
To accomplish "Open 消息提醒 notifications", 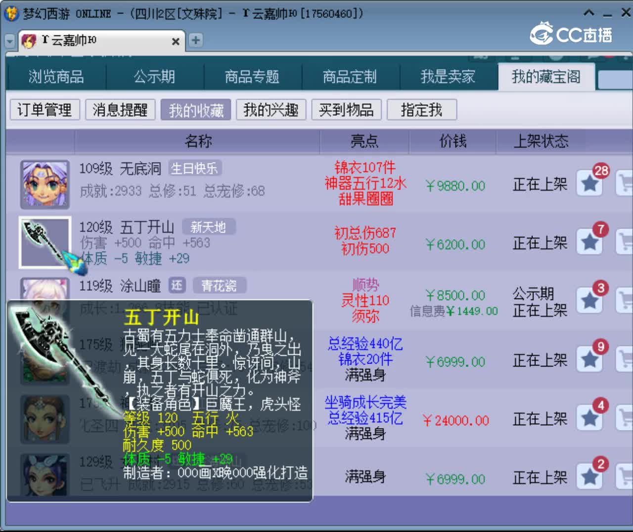I will coord(120,110).
